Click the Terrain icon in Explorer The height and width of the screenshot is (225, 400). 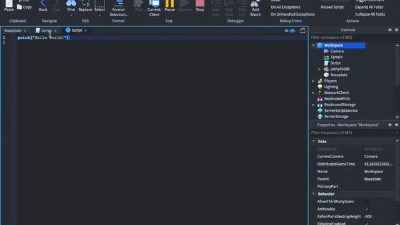[x=326, y=57]
